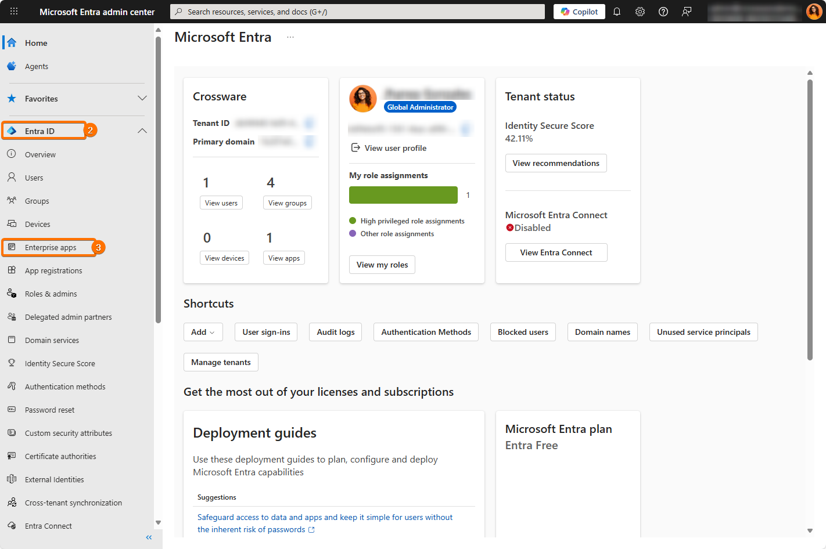Image resolution: width=826 pixels, height=549 pixels.
Task: Select Roles & admins menu item
Action: pos(51,294)
